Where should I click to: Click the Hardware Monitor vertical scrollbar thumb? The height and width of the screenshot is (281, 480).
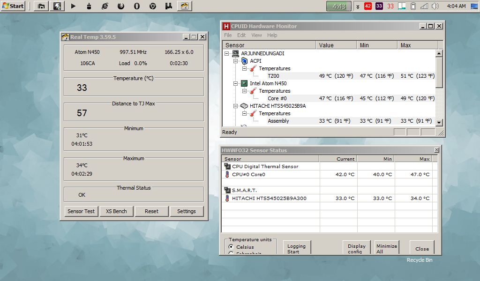439,73
